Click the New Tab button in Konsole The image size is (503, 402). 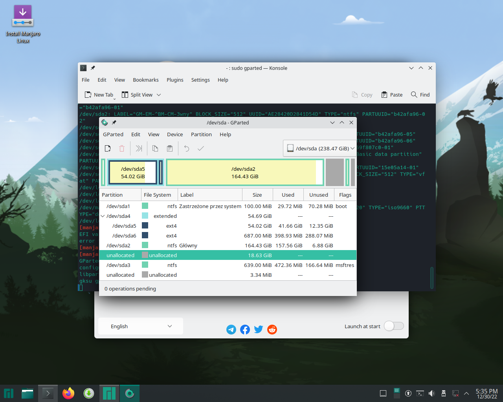point(99,95)
